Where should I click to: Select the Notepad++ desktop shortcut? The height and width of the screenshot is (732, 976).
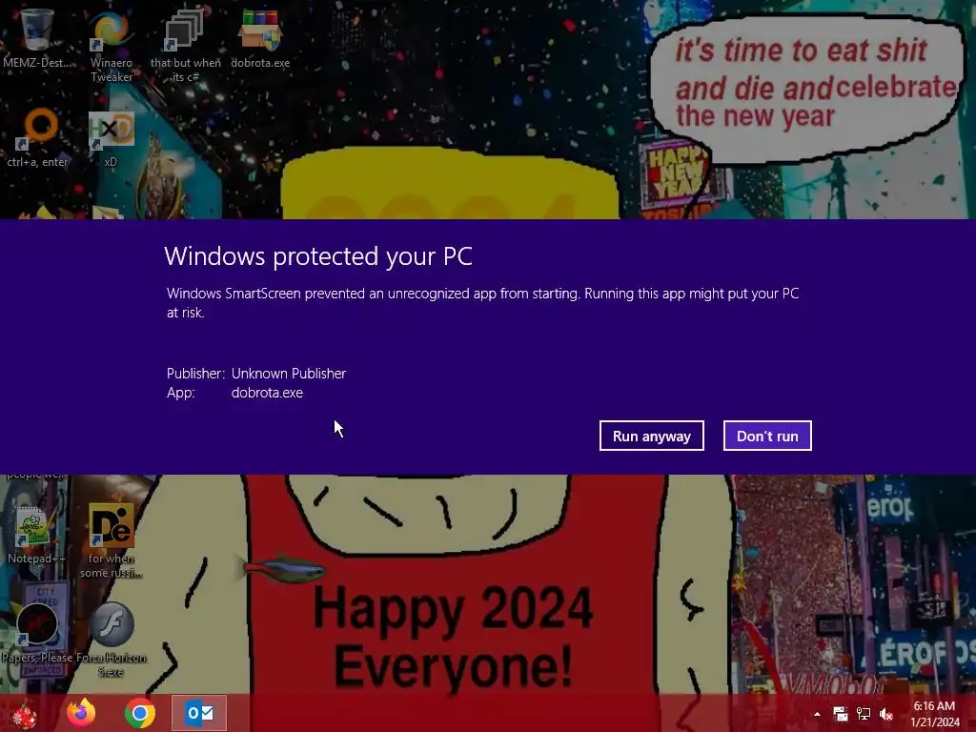pyautogui.click(x=36, y=534)
